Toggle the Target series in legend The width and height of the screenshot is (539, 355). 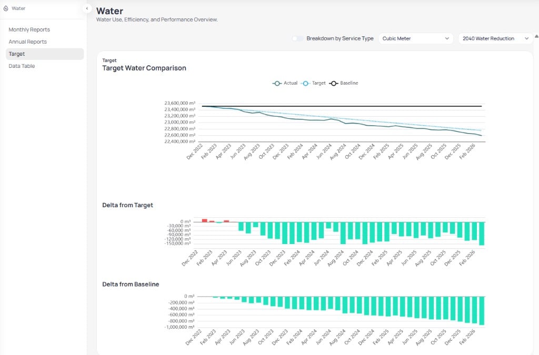tap(313, 83)
